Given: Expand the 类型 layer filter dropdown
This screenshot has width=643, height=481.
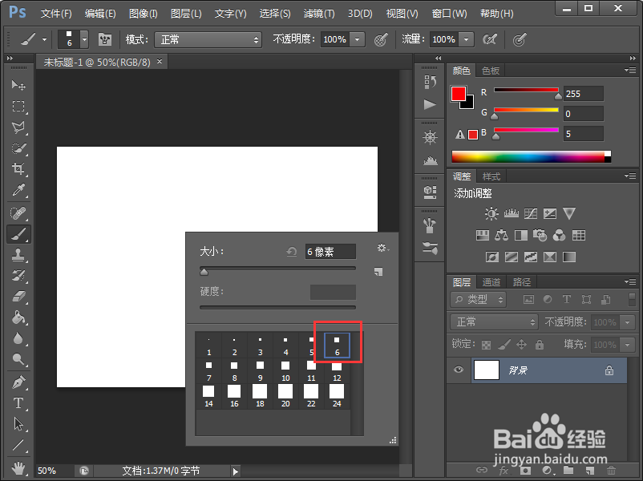Looking at the screenshot, I should coord(478,299).
